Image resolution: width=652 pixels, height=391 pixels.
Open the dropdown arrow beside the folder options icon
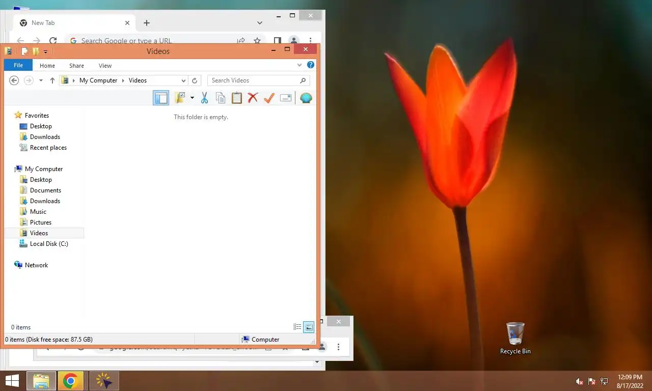click(x=192, y=98)
